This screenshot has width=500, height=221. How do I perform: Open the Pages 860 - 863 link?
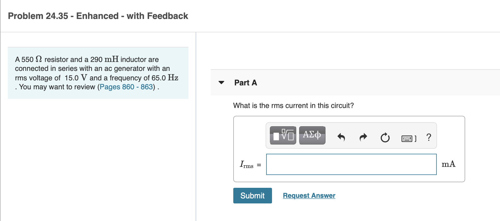click(126, 87)
